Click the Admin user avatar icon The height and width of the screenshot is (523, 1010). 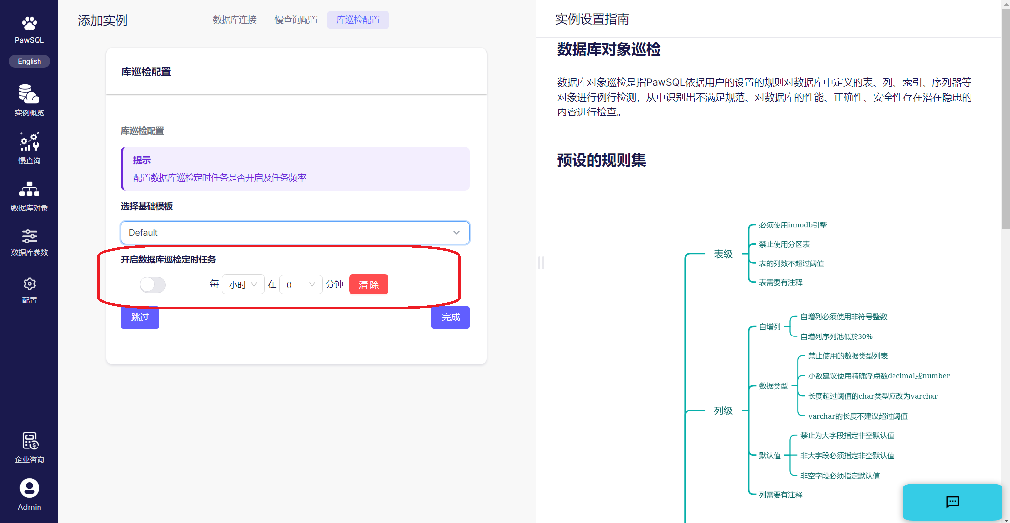29,488
